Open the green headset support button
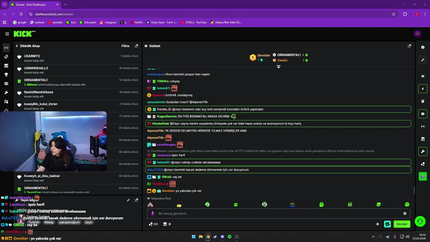 420,221
